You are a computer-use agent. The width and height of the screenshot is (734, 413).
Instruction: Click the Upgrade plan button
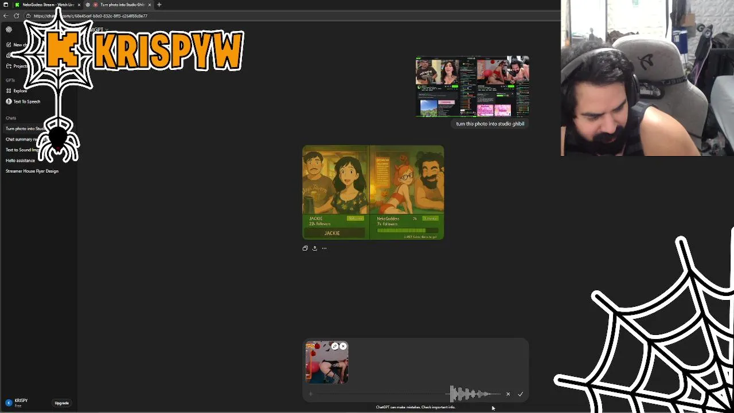(61, 403)
